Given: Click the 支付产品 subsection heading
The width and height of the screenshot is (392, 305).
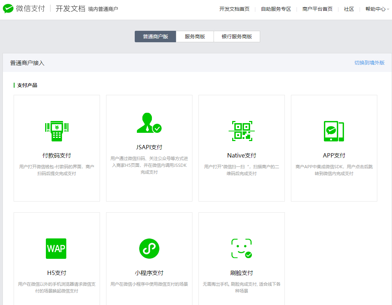Looking at the screenshot, I should pyautogui.click(x=27, y=85).
